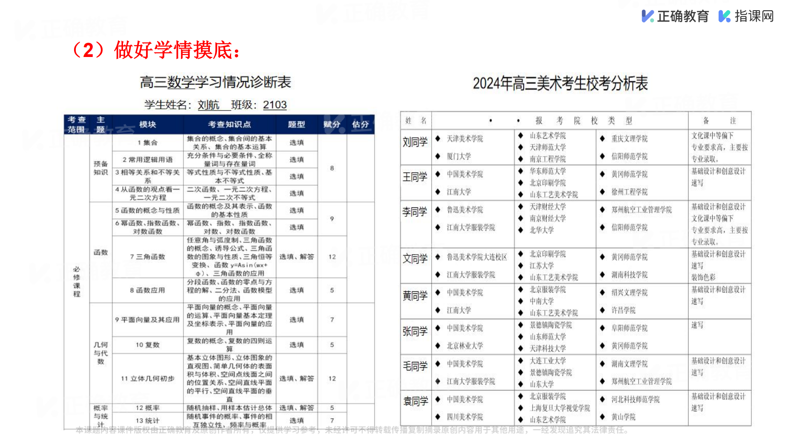Click the diamond bullet beside 厦门大学
The image size is (785, 435).
coord(438,156)
